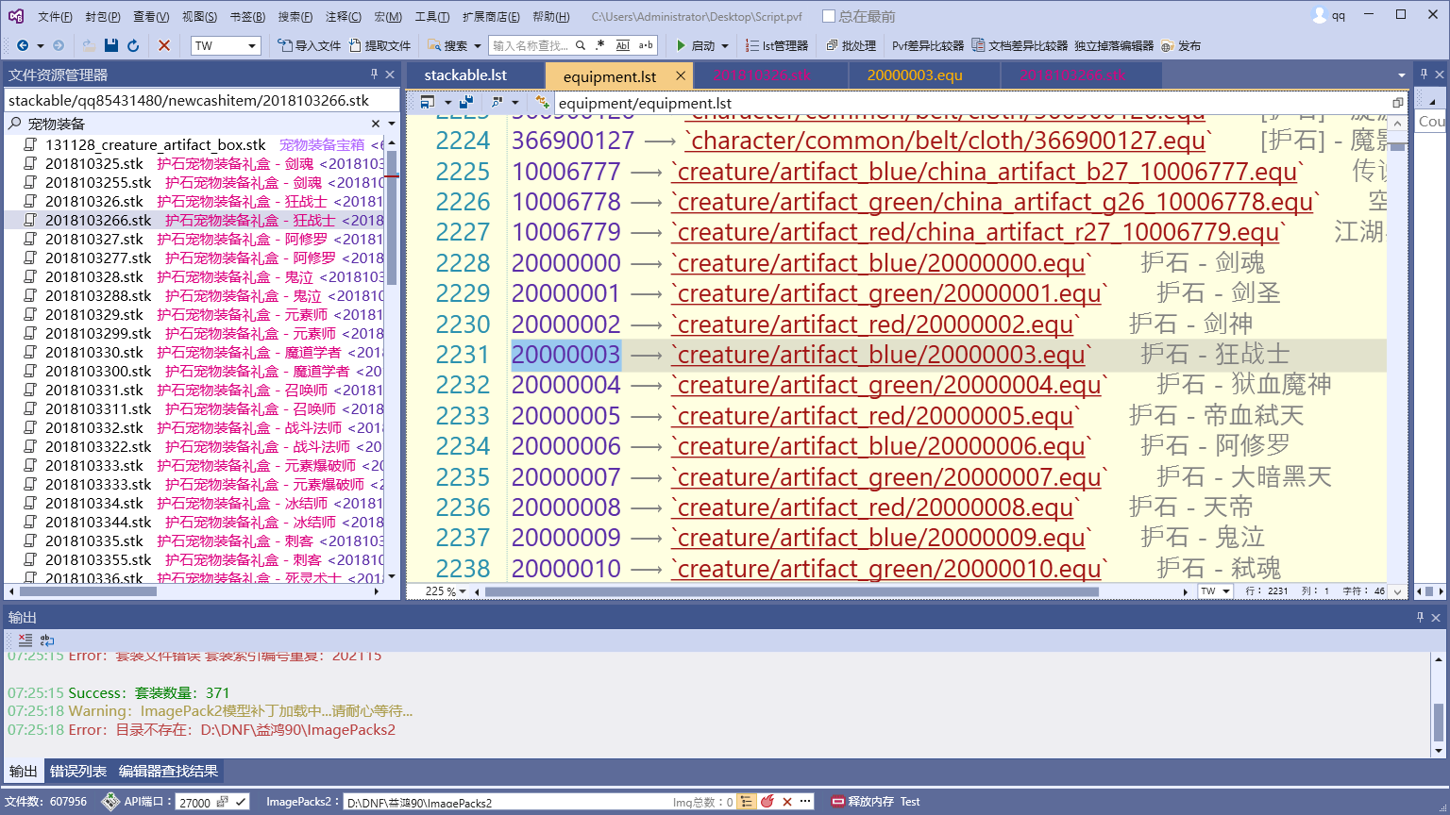Open the 工具(T) menu
Screen dimensions: 1450x815
[x=431, y=16]
